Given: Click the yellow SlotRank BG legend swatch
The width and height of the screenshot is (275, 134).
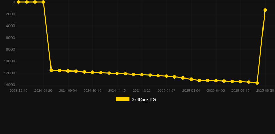Looking at the screenshot, I should (123, 99).
